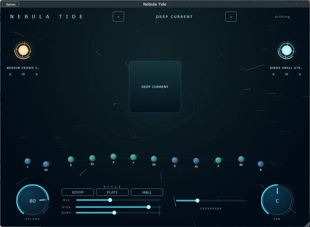Screen dimensions: 310x227
Task: Select the F ringed planet note
Action: coord(133,157)
